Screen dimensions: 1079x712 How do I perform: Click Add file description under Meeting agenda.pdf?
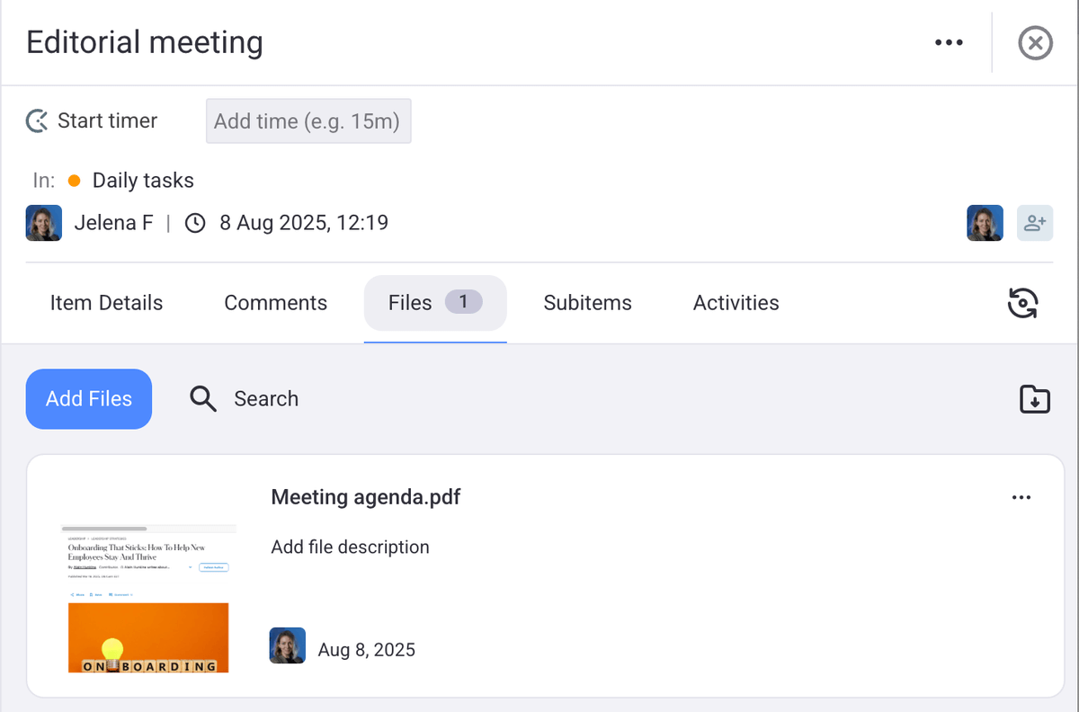[x=350, y=547]
